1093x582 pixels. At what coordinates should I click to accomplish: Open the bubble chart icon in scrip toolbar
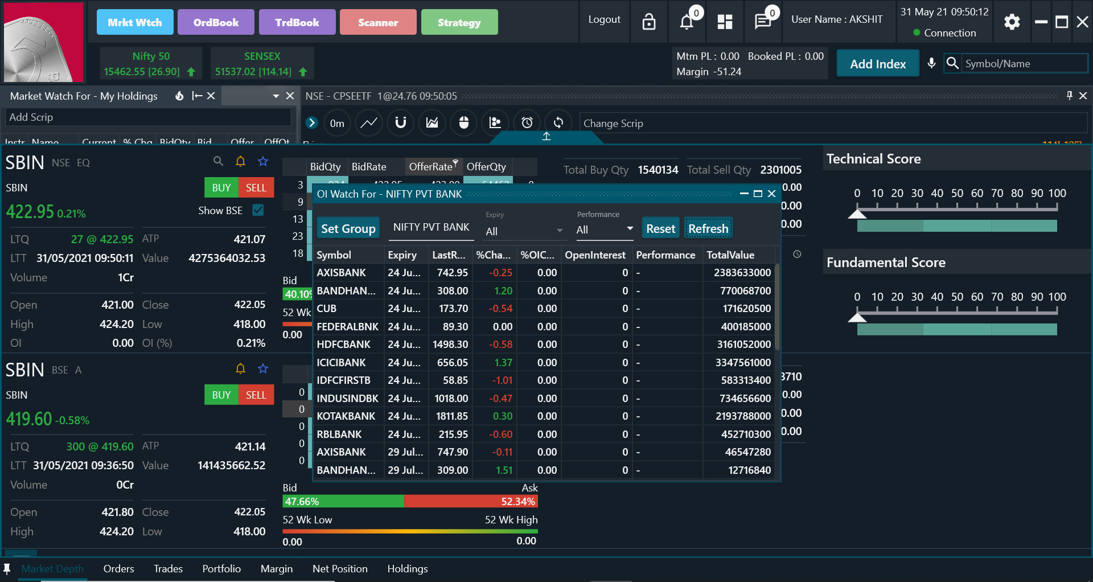[x=495, y=122]
